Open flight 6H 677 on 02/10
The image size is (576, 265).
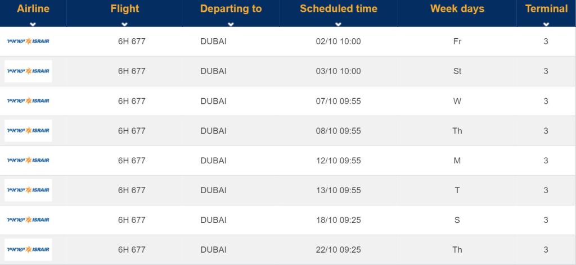coord(132,42)
